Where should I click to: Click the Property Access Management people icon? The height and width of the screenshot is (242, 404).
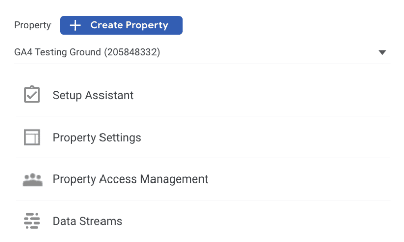click(32, 179)
